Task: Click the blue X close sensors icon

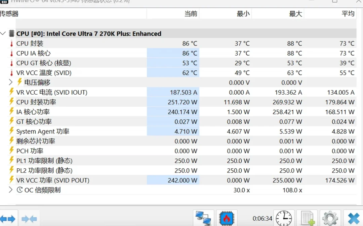Action: [x=354, y=219]
